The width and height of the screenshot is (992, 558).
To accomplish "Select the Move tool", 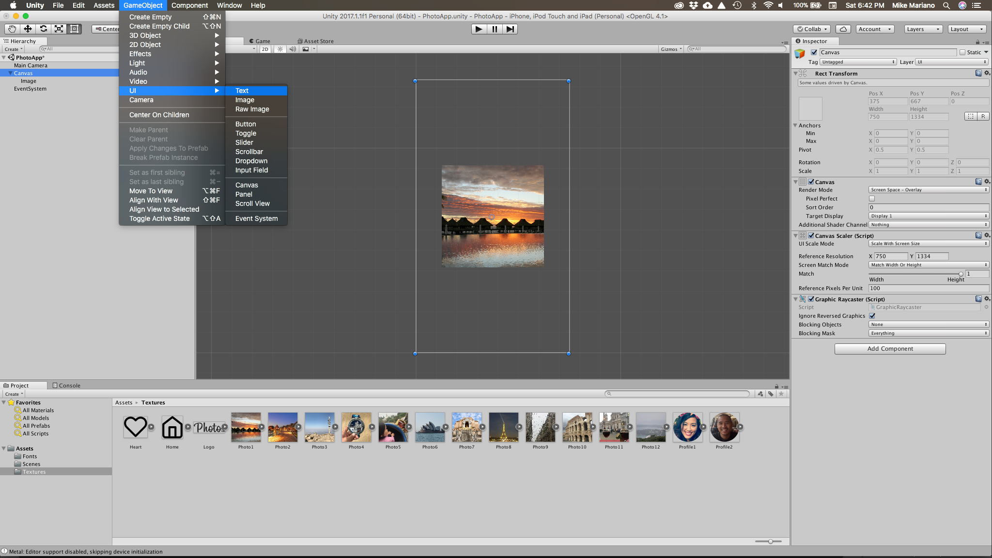I will pyautogui.click(x=28, y=29).
